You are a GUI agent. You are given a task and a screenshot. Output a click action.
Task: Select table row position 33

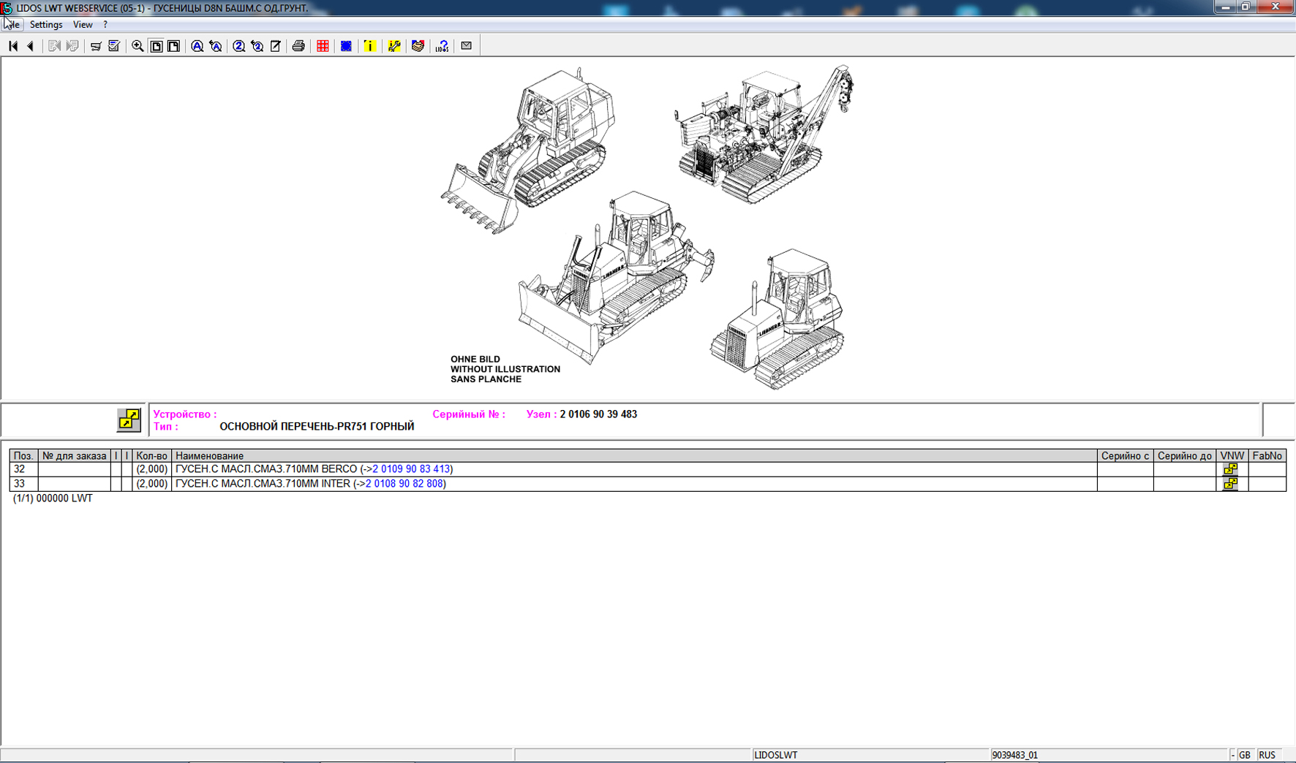click(x=20, y=484)
